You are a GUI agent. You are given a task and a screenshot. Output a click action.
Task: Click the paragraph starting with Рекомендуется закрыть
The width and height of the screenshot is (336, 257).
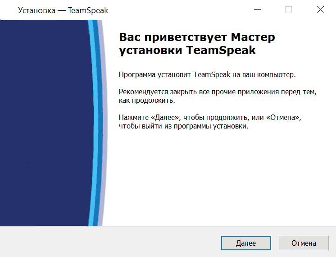pos(218,96)
